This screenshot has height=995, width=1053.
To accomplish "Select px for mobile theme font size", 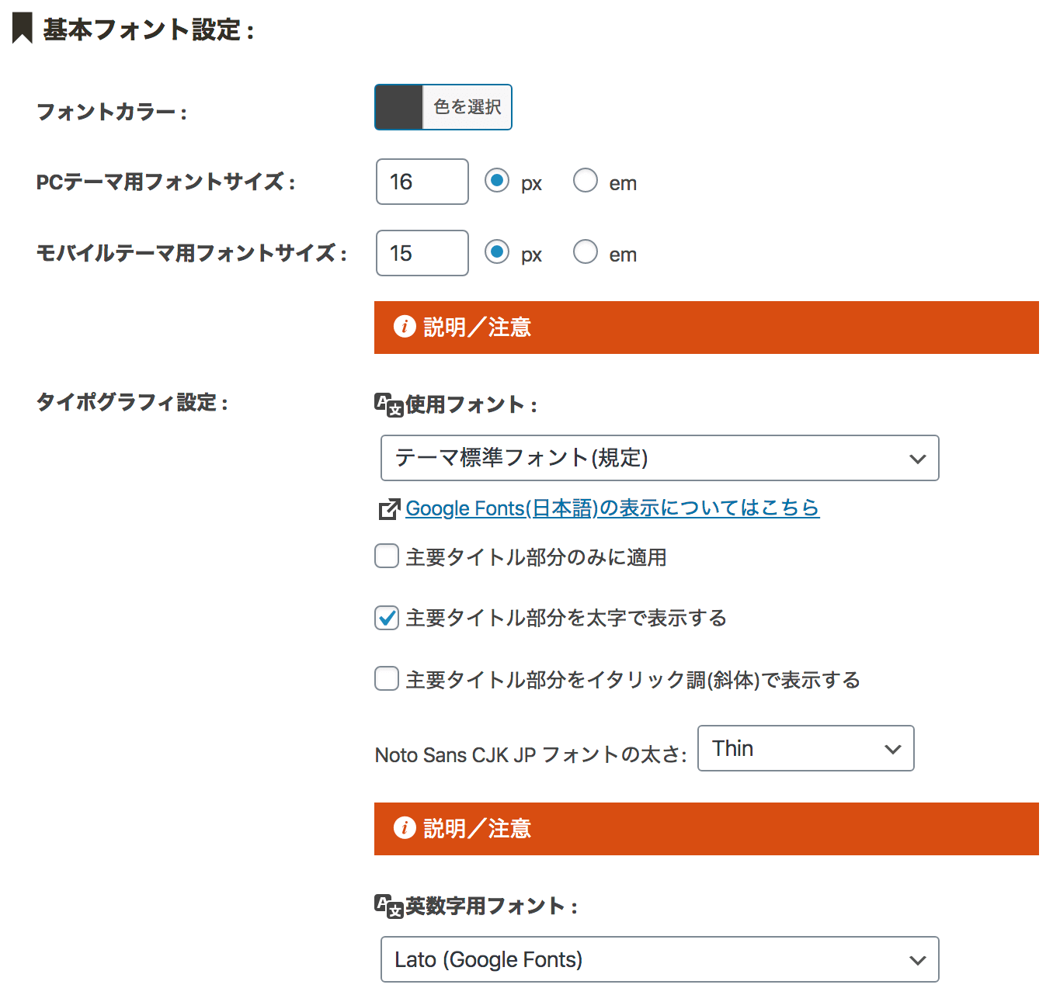I will coord(497,252).
